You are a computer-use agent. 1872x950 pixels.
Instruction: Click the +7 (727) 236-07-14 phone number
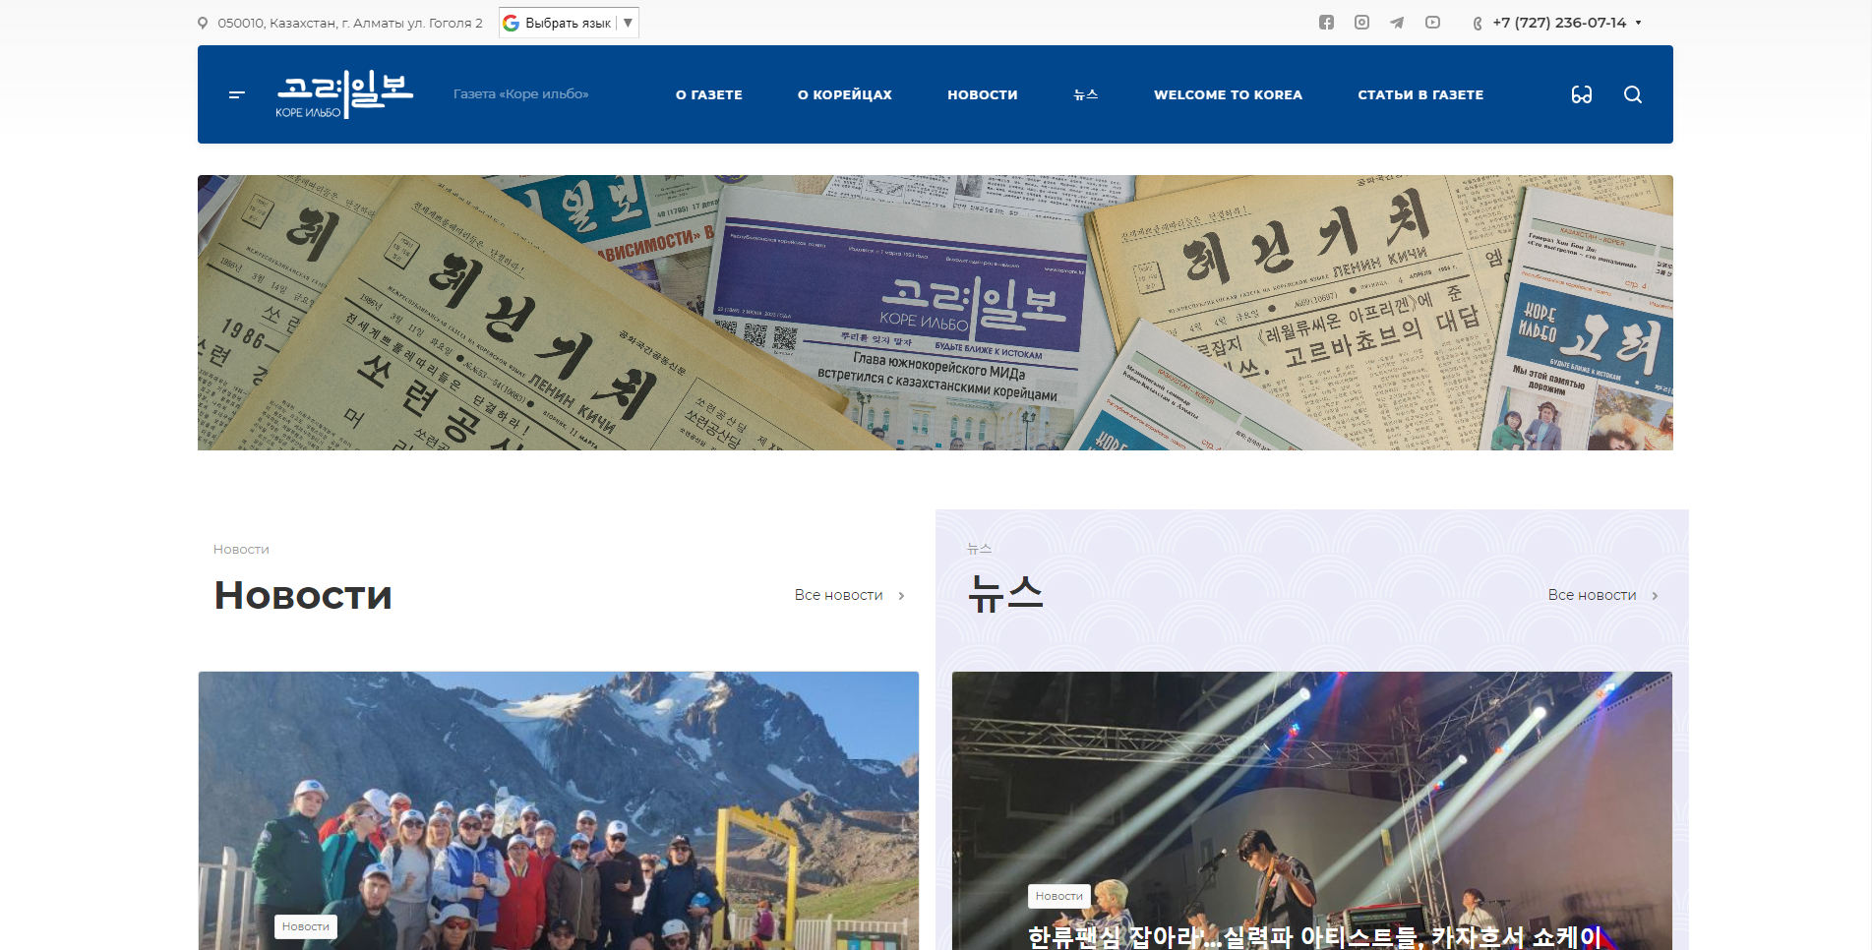pyautogui.click(x=1559, y=23)
